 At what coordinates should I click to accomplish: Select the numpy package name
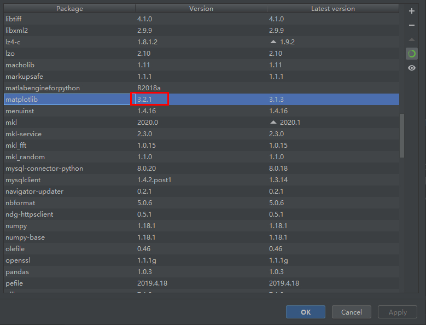16,226
